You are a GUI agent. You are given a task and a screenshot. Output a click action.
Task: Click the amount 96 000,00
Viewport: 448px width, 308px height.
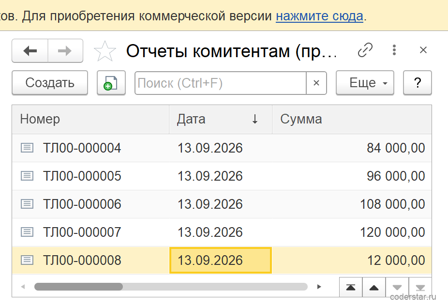(396, 176)
